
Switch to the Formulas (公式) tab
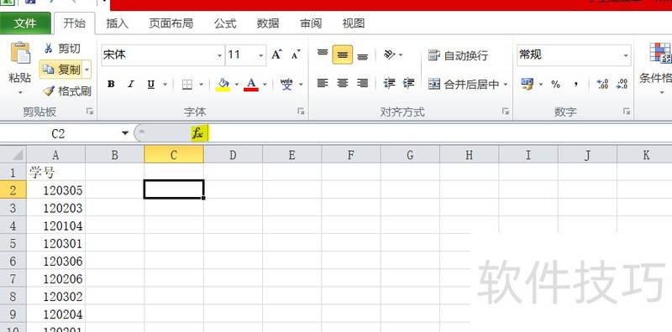[x=225, y=23]
